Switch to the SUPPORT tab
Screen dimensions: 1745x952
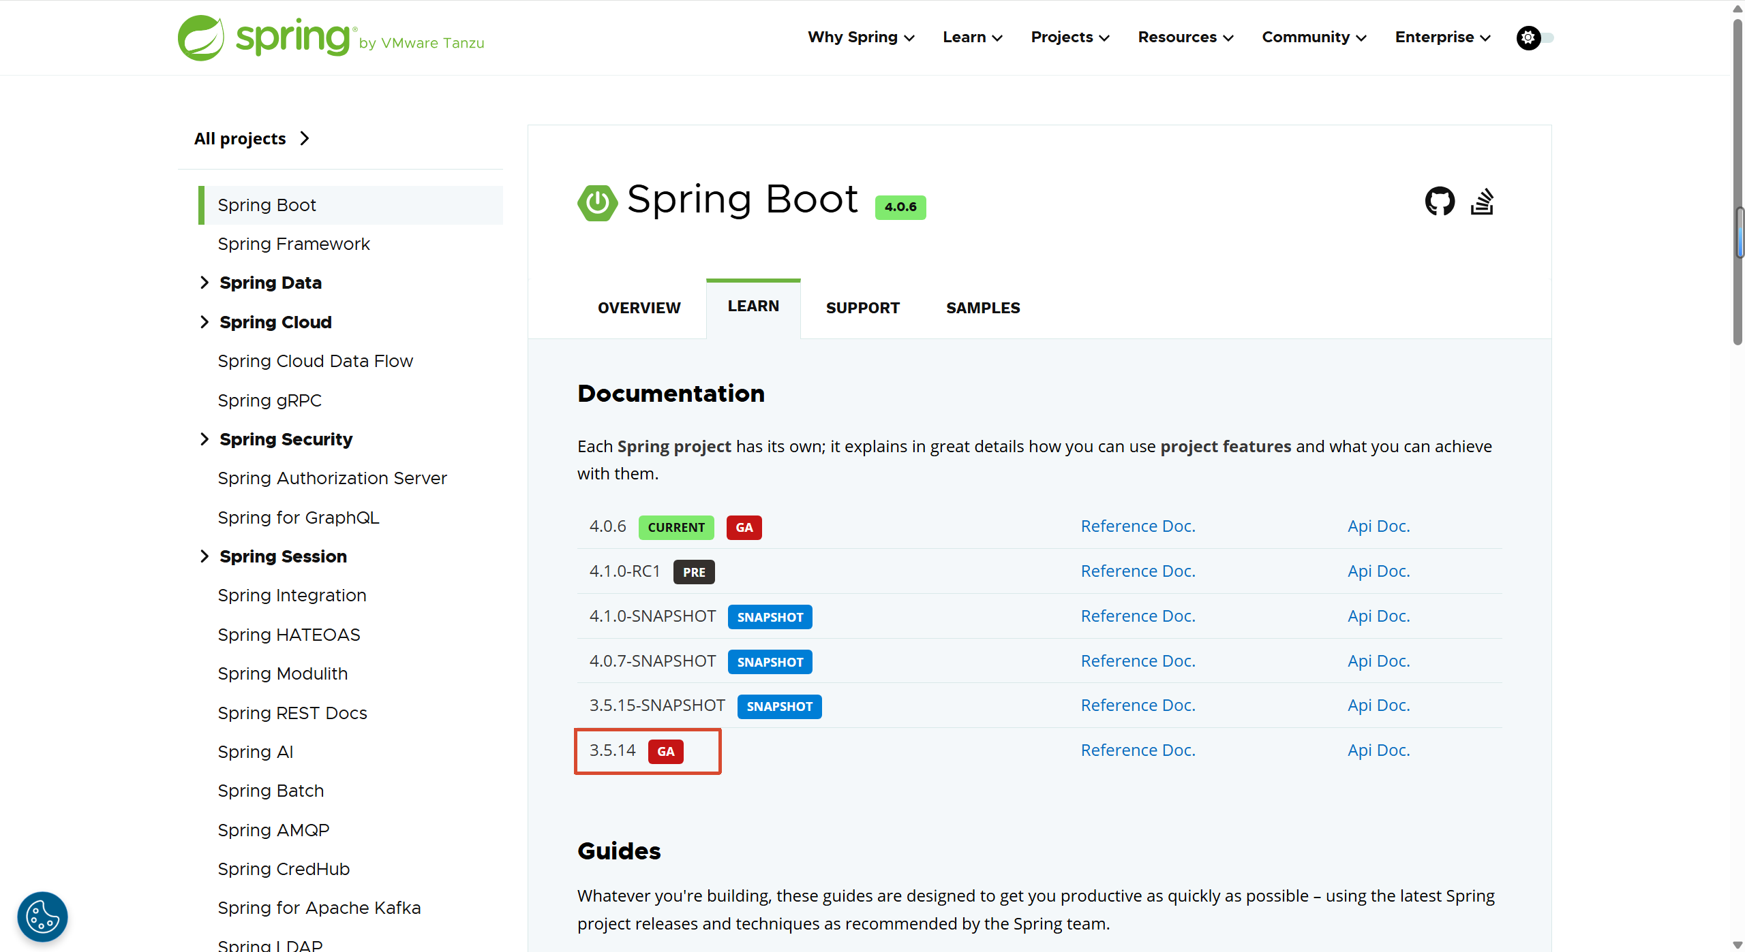862,308
